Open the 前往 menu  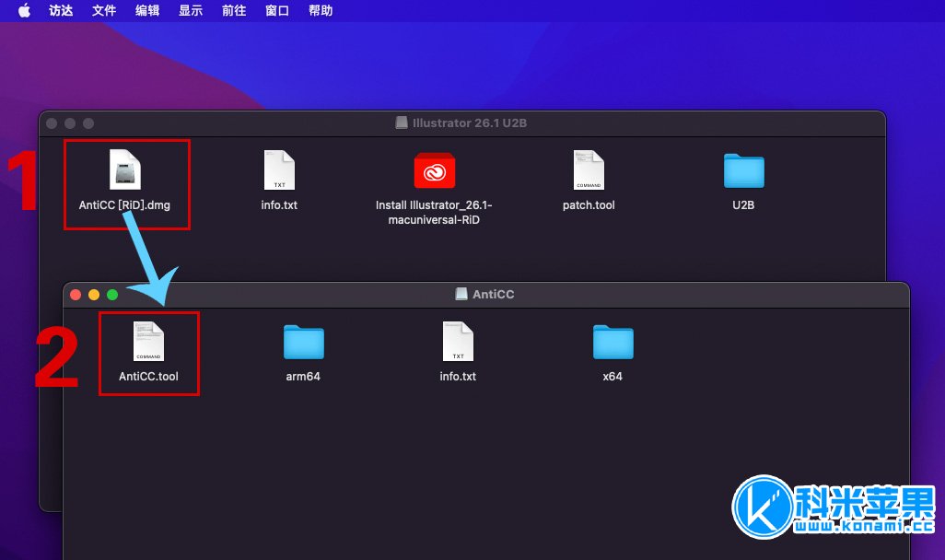234,10
